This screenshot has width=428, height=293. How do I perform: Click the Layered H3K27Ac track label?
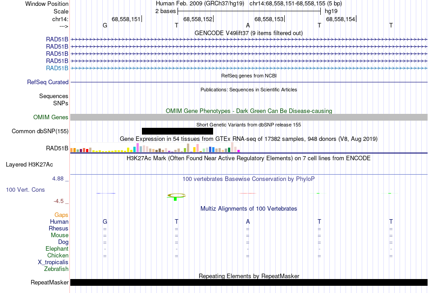[x=29, y=165]
